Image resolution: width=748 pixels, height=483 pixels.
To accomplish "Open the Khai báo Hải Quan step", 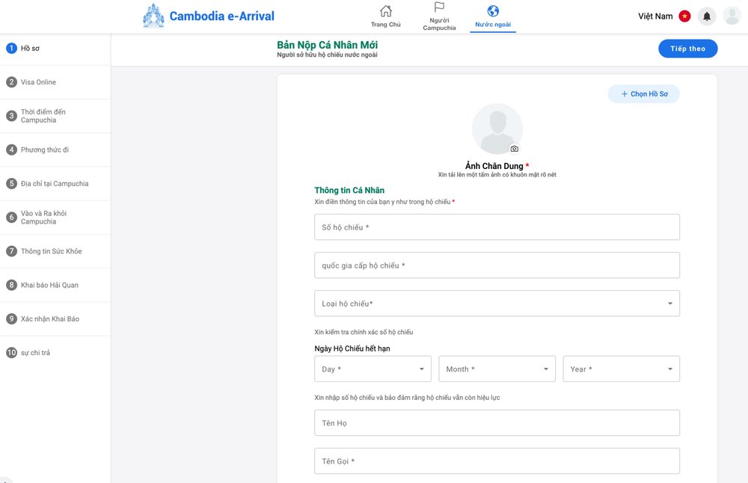I will [49, 285].
